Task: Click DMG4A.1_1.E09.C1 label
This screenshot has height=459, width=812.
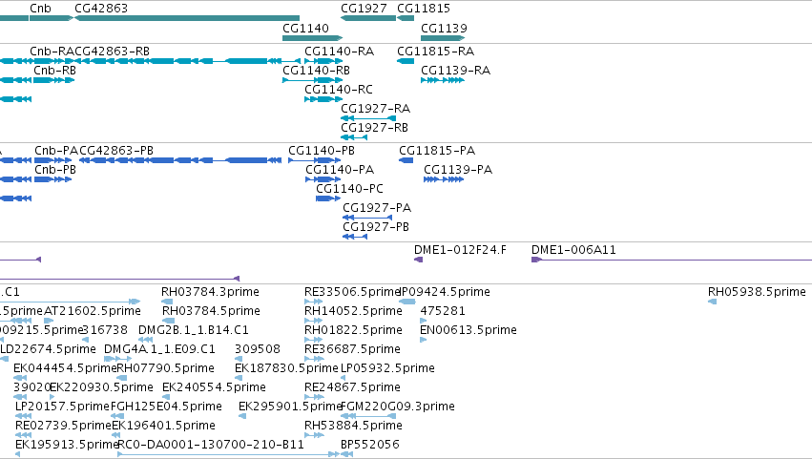Action: (x=159, y=349)
